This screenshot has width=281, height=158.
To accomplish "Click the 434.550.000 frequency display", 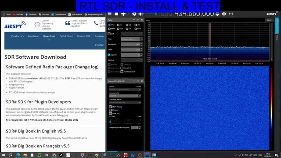I will pyautogui.click(x=194, y=14).
